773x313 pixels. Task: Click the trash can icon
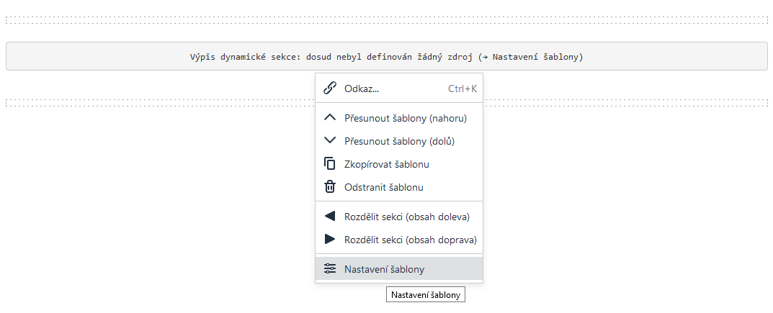pos(330,186)
